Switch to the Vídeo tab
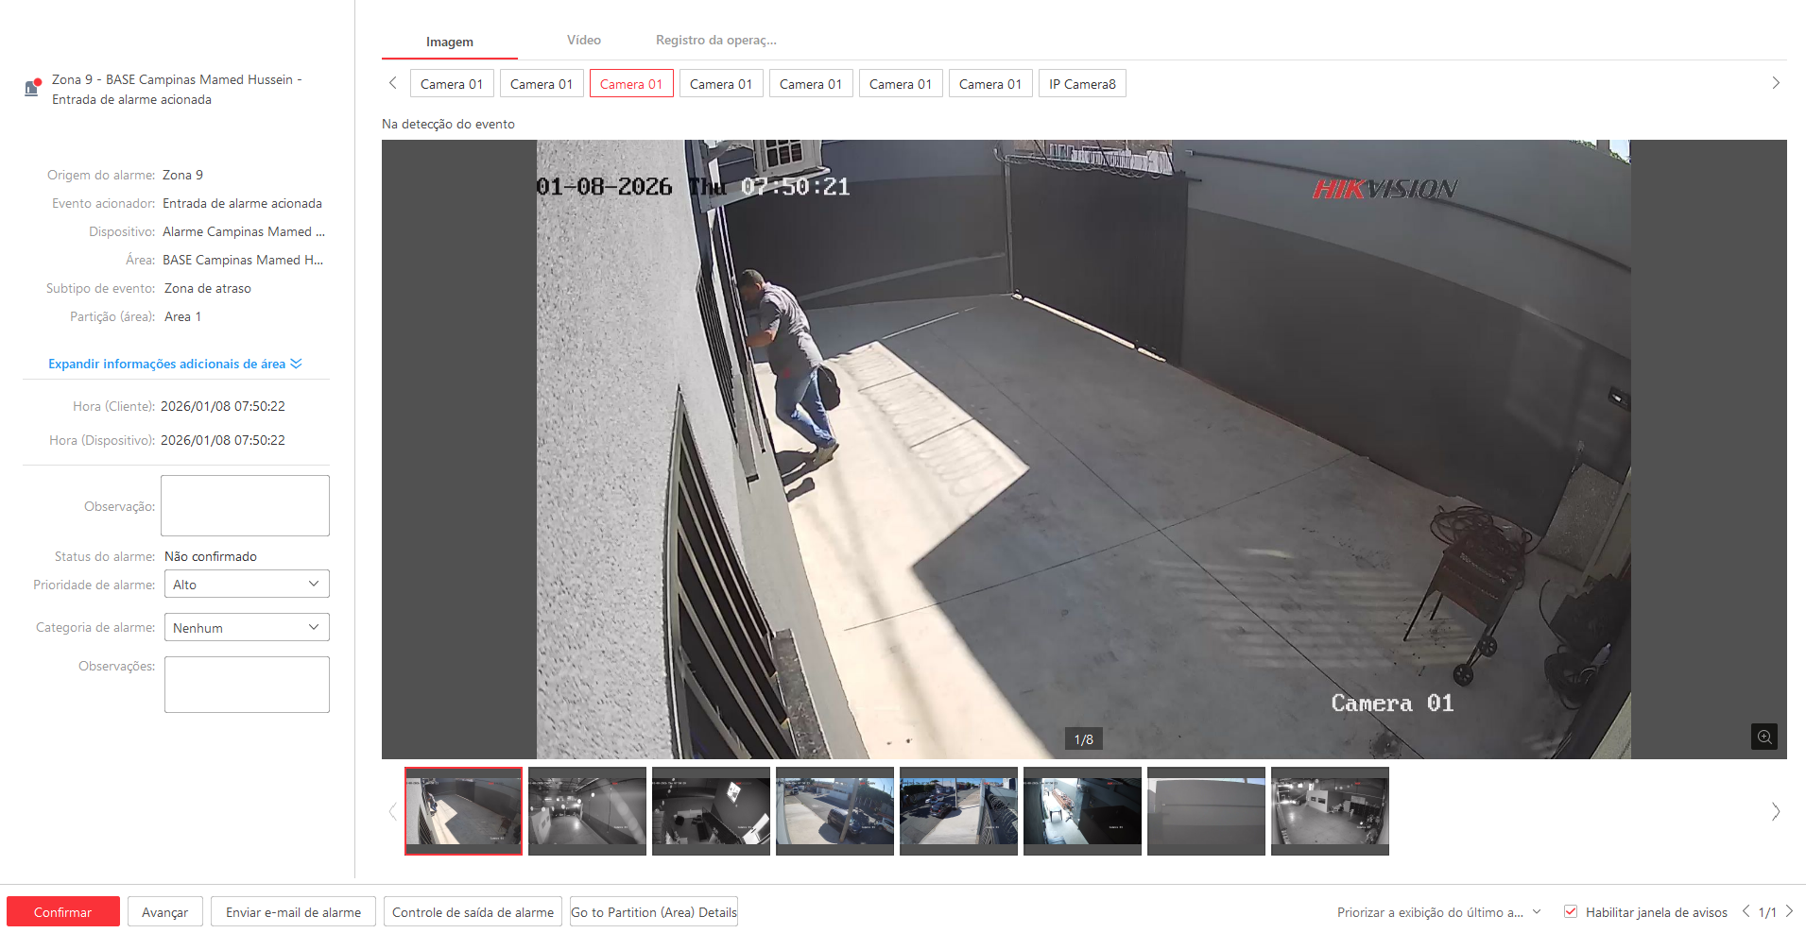1806x933 pixels. 583,40
